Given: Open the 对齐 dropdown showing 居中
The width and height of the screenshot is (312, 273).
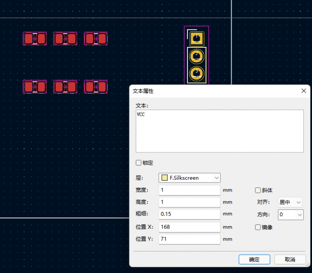Looking at the screenshot, I should point(290,202).
